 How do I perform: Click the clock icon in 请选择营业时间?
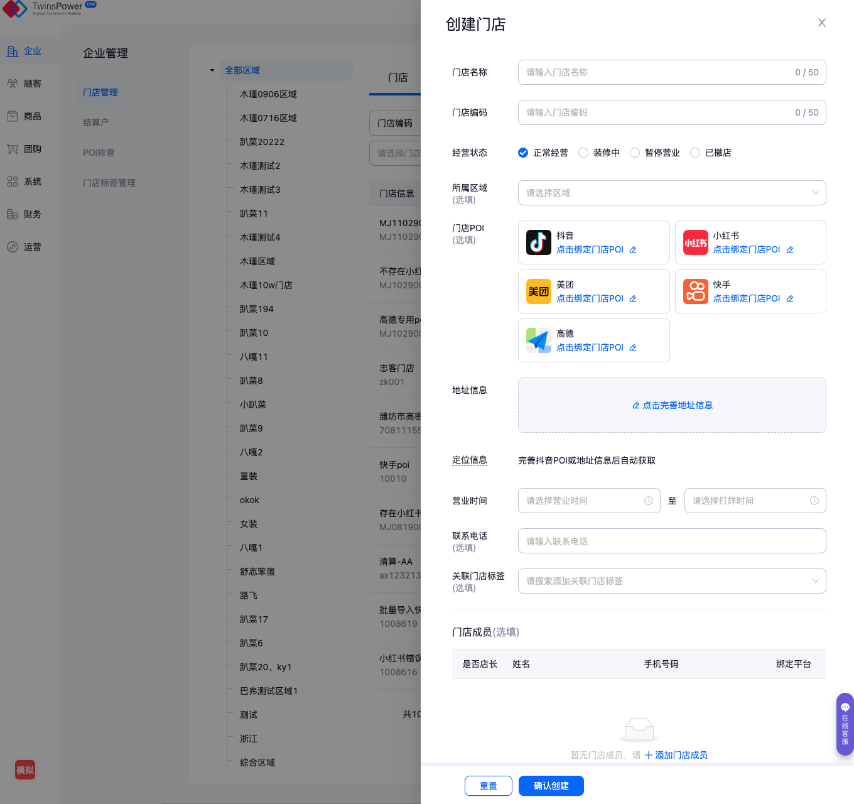click(649, 501)
